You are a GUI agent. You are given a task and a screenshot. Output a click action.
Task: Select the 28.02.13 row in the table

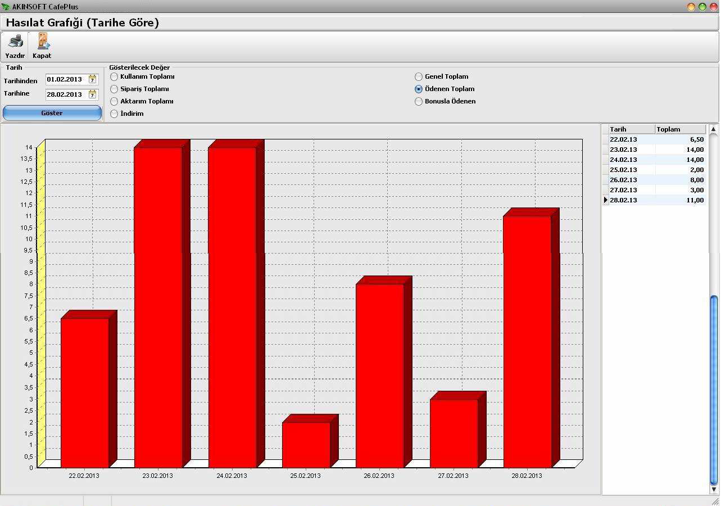(x=654, y=200)
